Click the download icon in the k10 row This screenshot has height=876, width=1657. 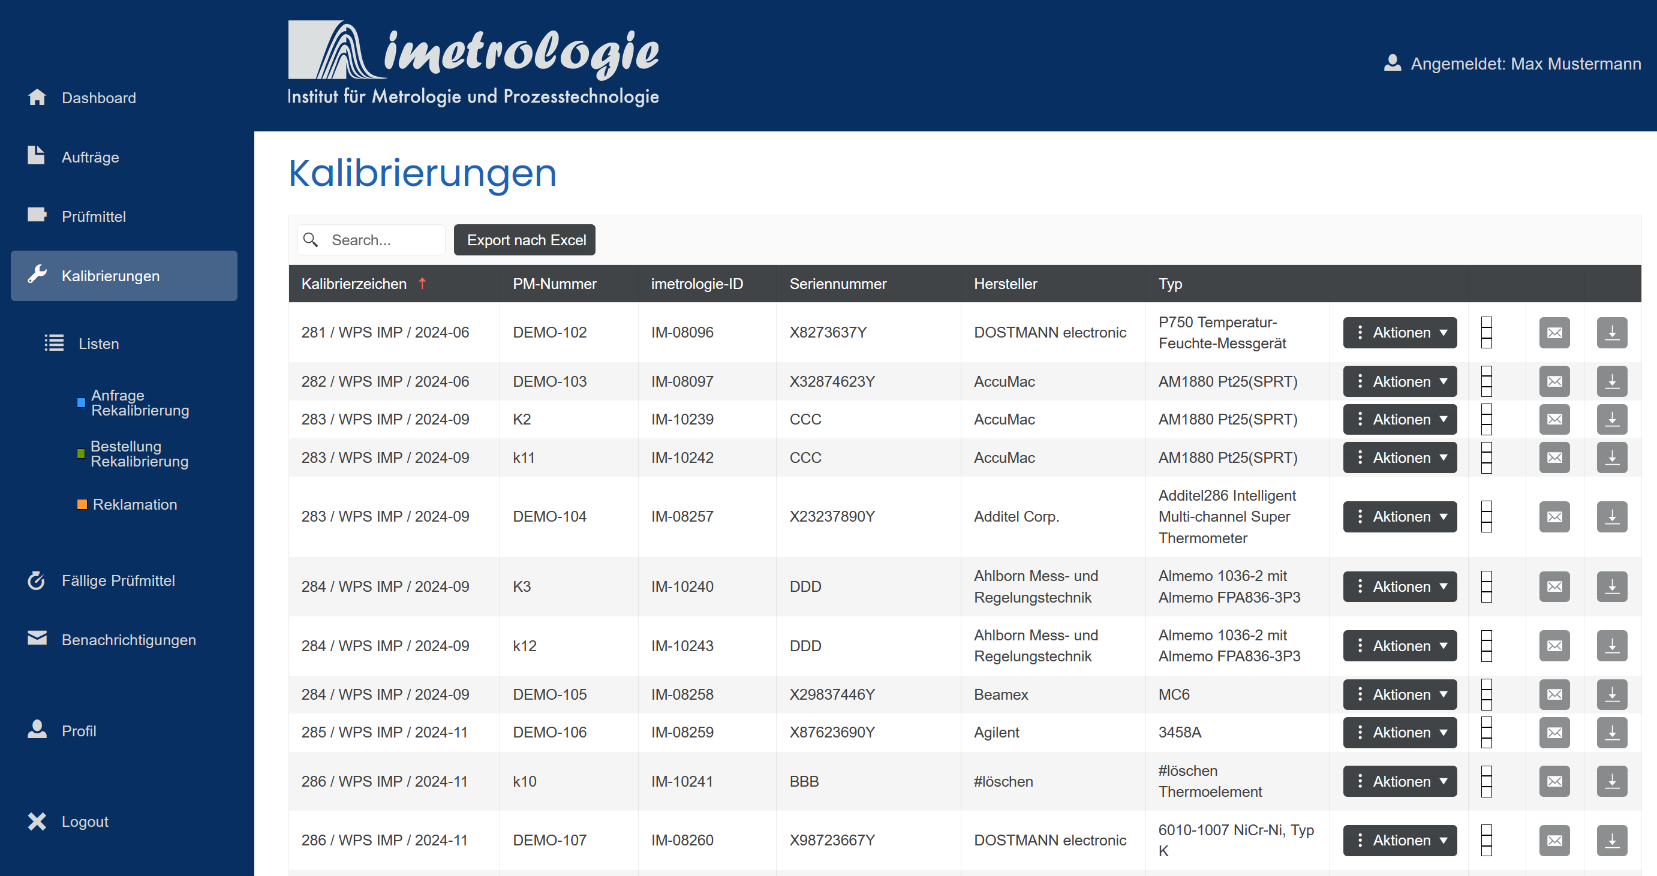click(1612, 781)
